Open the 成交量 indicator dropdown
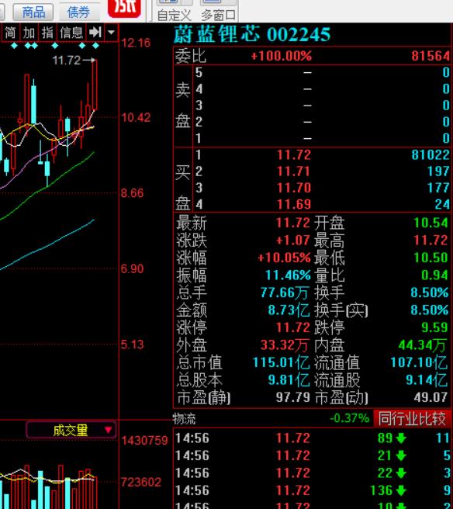Viewport: 453px width, 509px height. click(71, 431)
